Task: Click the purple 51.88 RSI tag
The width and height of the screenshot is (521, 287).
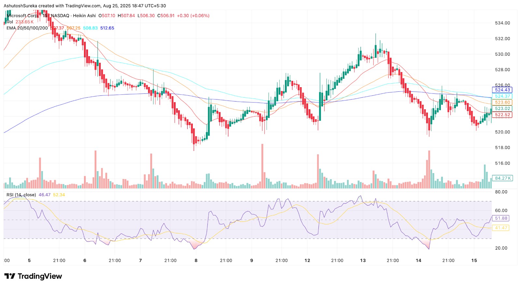Action: tap(501, 218)
